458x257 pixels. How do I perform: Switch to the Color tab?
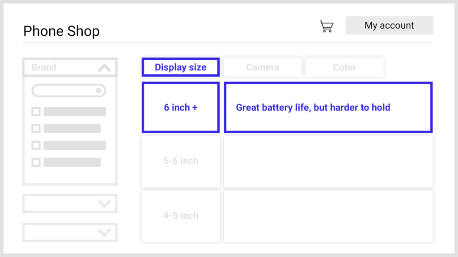click(344, 67)
